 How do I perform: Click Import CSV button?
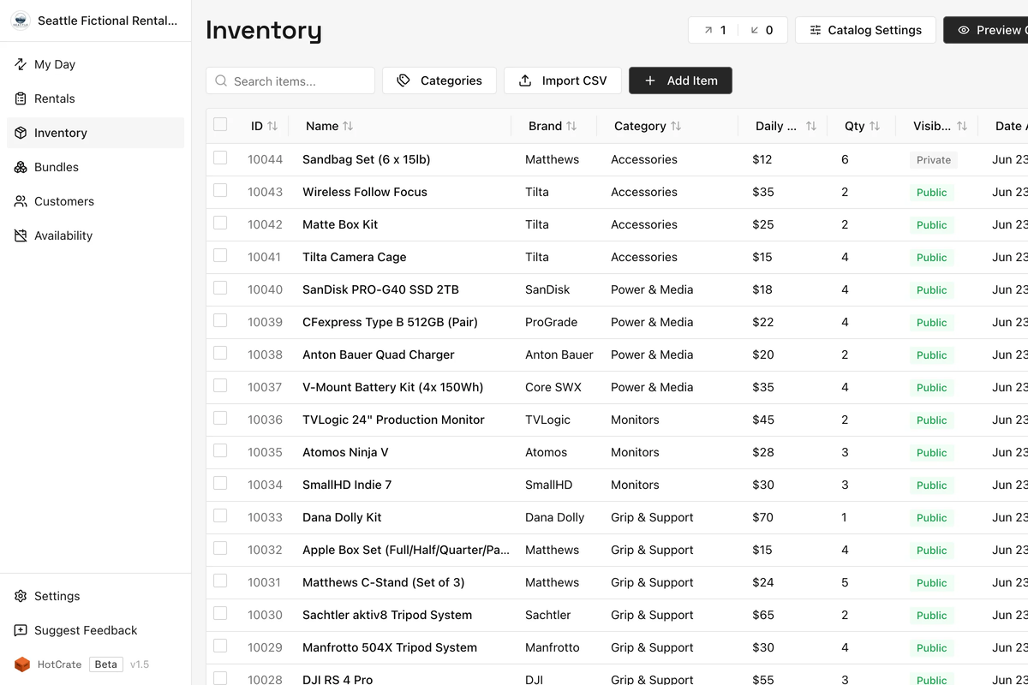[563, 80]
